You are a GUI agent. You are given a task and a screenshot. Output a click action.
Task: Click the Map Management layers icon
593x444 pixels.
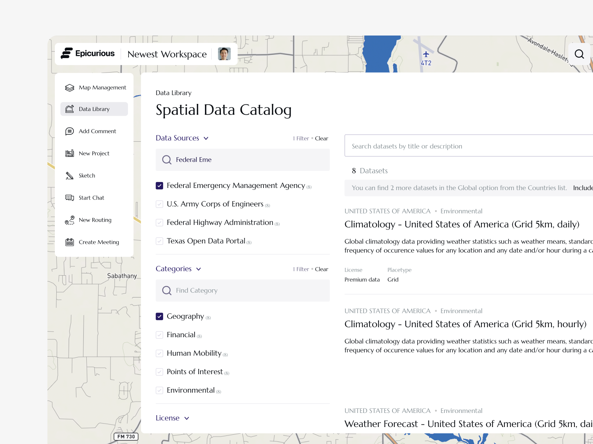tap(70, 88)
